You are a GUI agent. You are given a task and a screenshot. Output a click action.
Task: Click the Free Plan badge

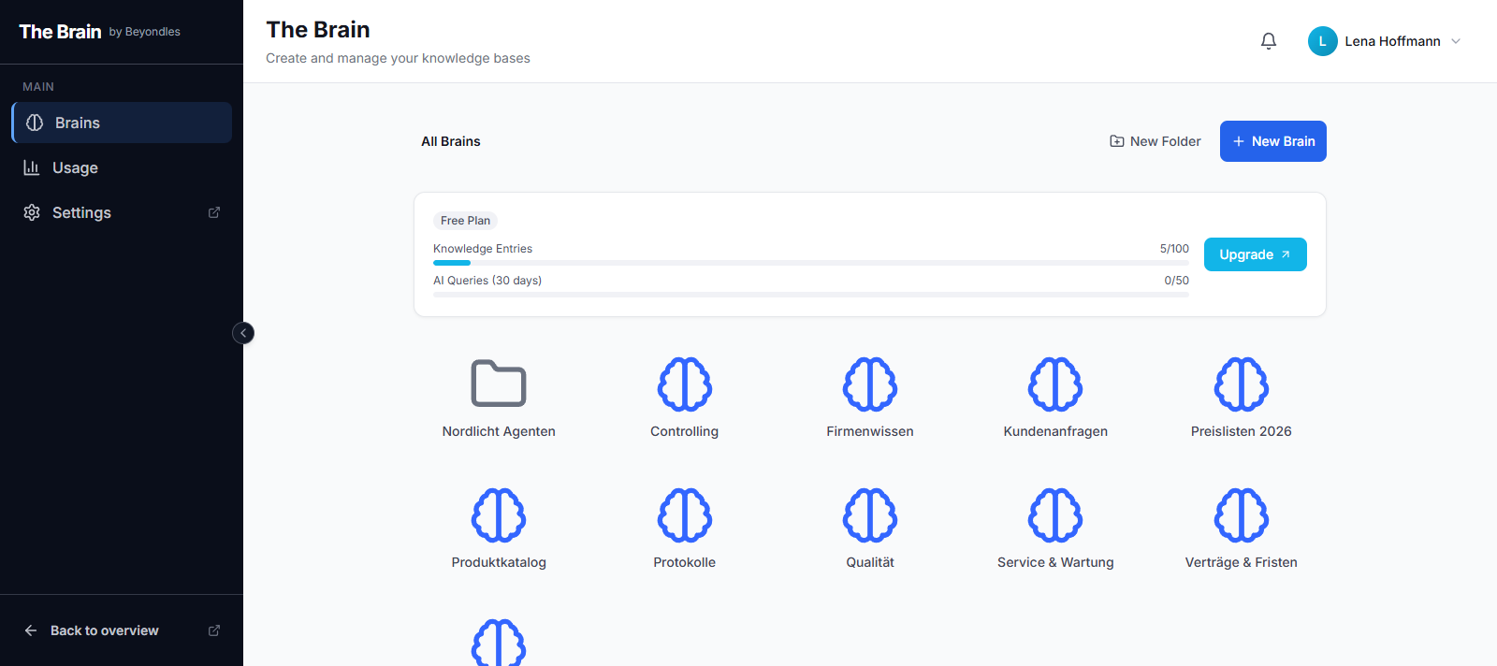[x=465, y=221]
